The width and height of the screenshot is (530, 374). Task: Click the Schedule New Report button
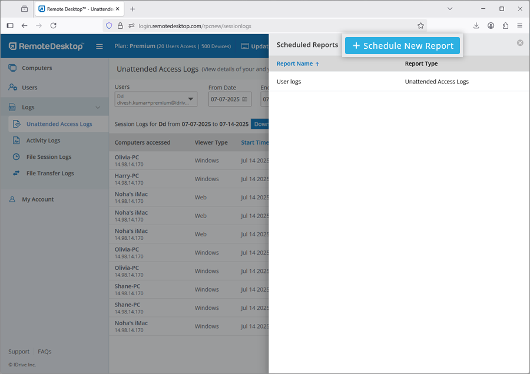403,46
